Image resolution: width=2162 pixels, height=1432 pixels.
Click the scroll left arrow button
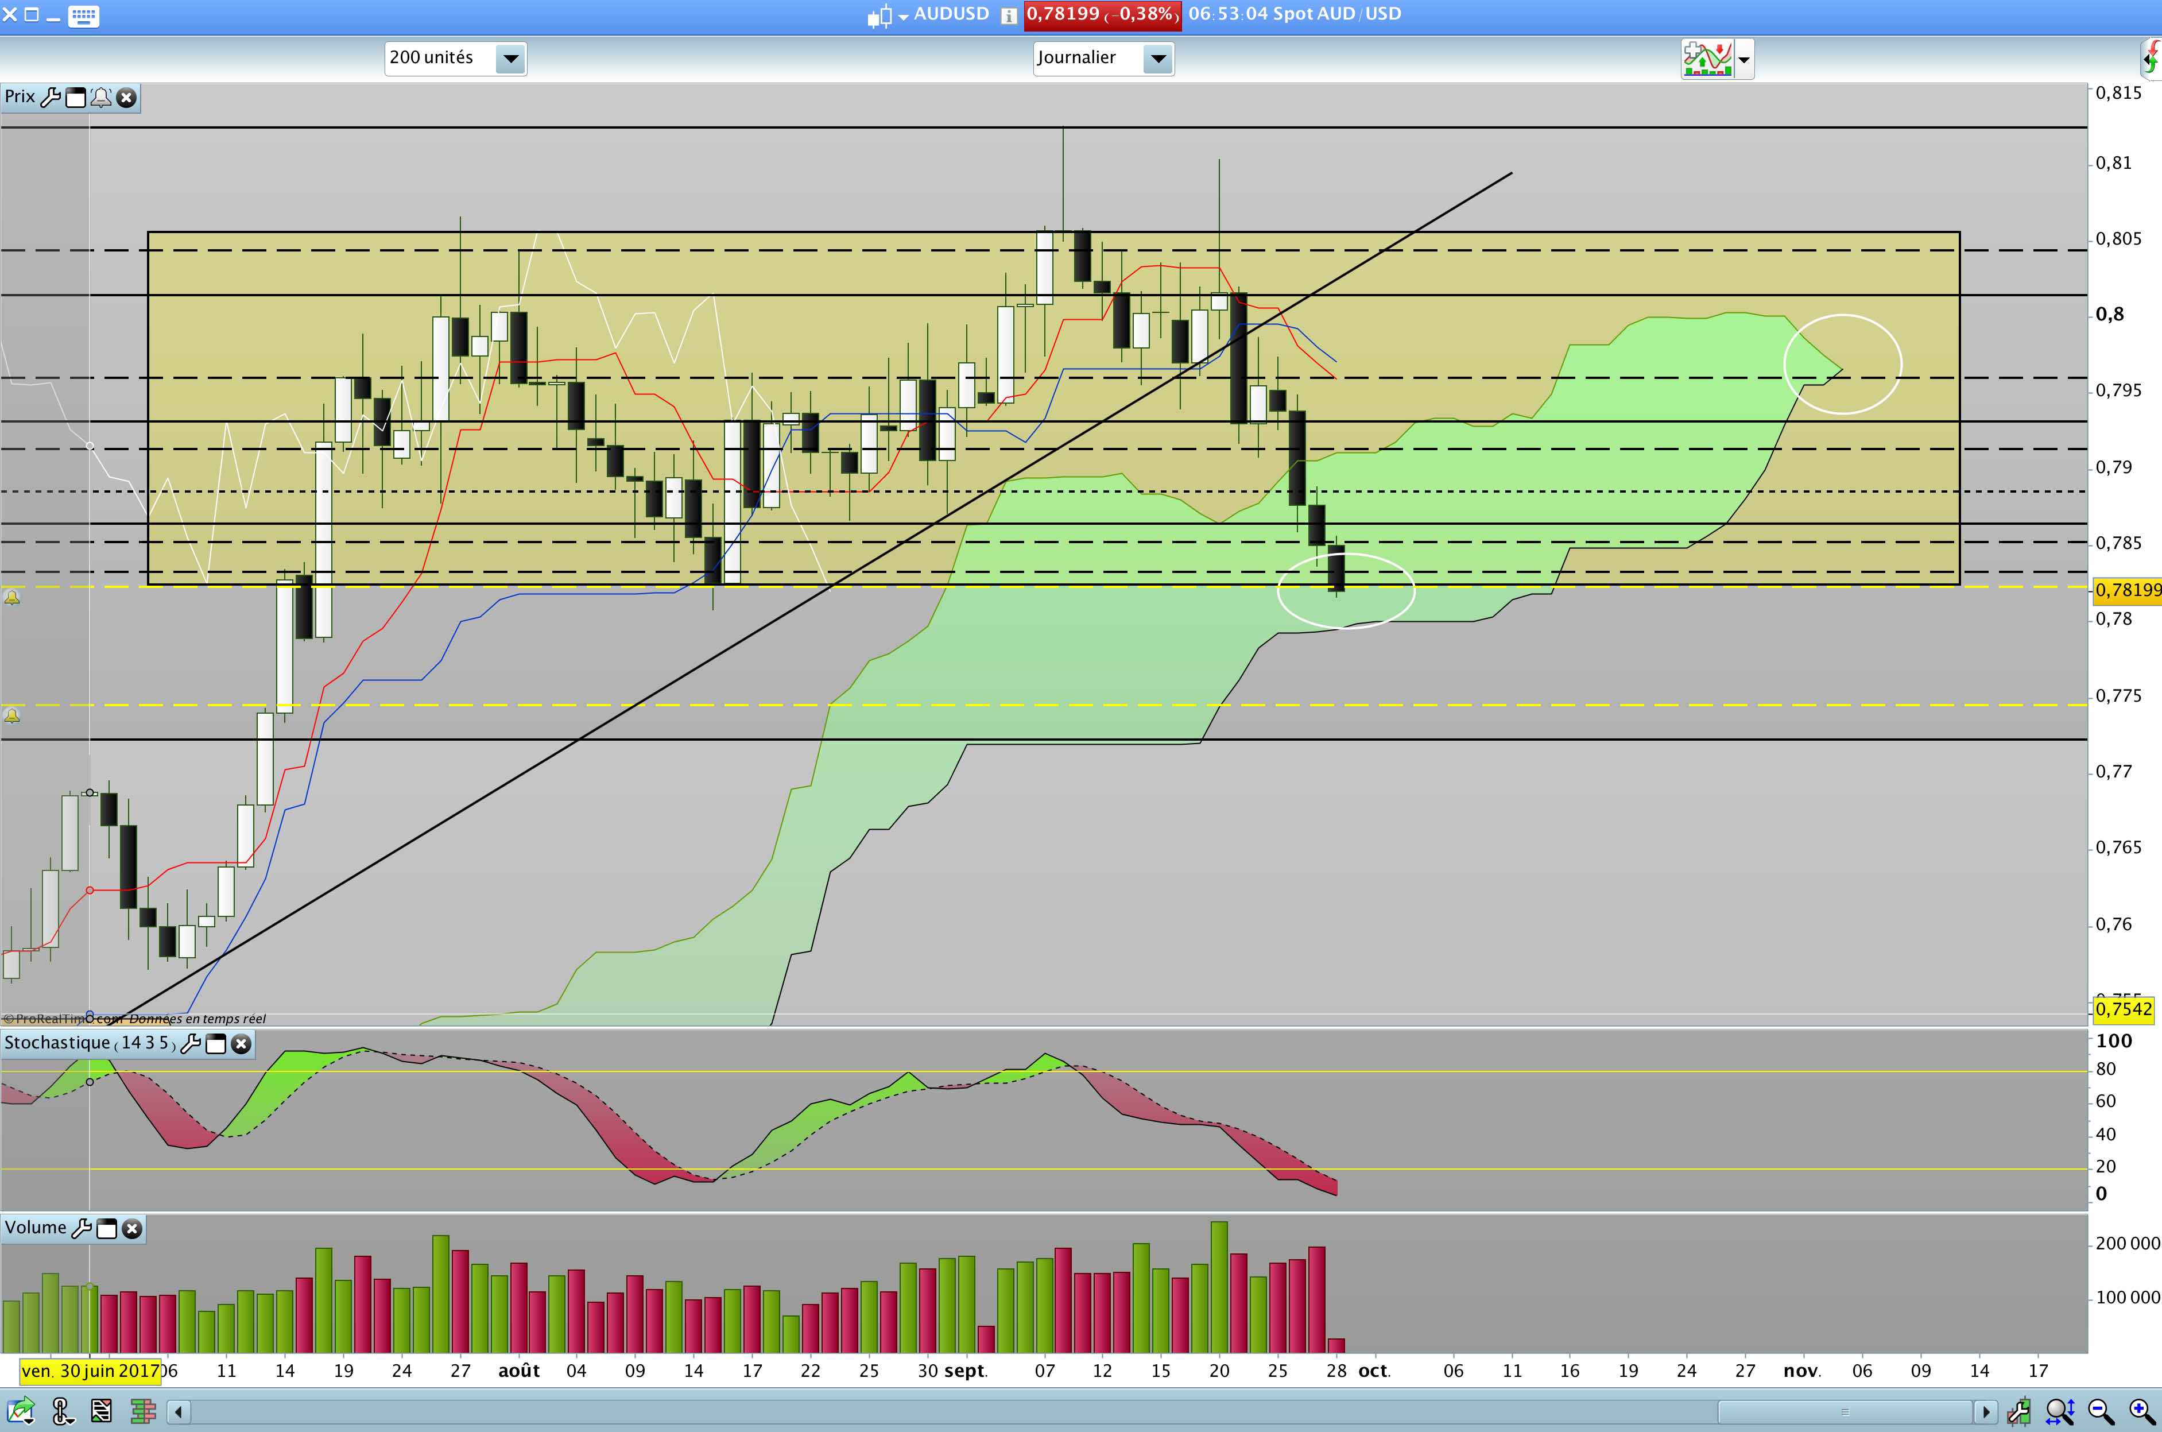(x=179, y=1412)
